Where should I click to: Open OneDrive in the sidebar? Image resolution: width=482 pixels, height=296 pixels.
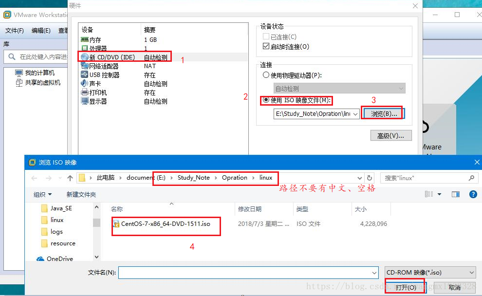[59, 259]
